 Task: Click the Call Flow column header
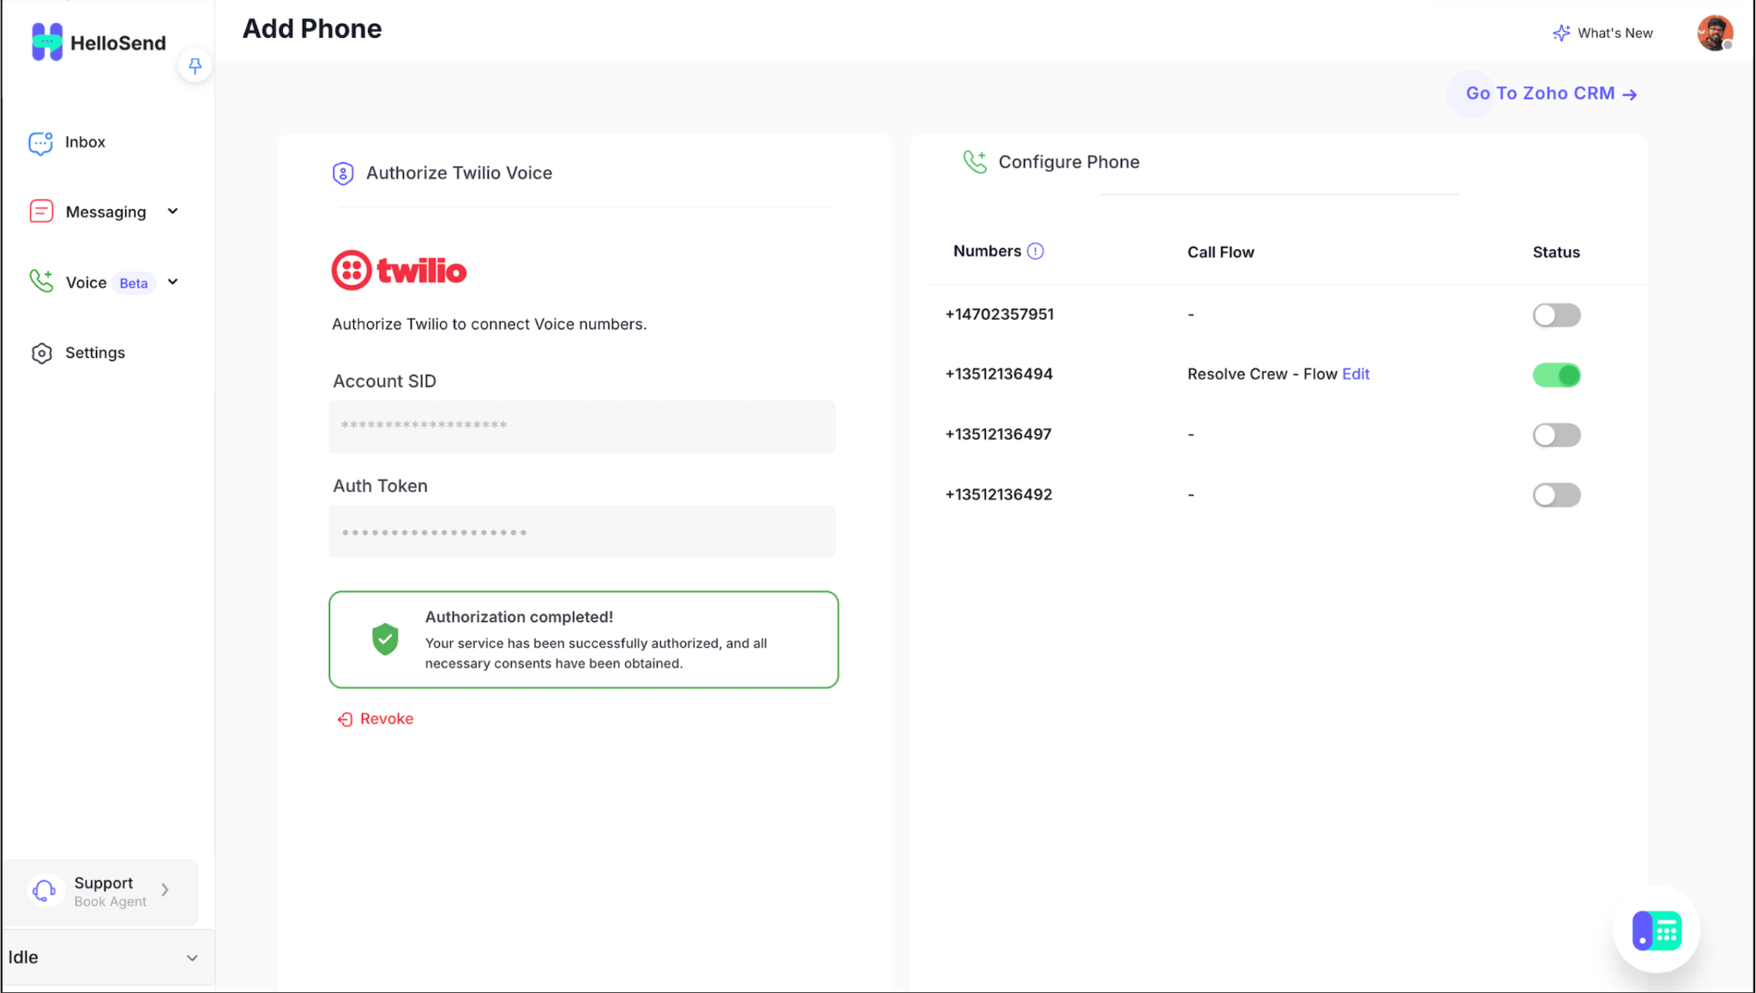pyautogui.click(x=1220, y=252)
